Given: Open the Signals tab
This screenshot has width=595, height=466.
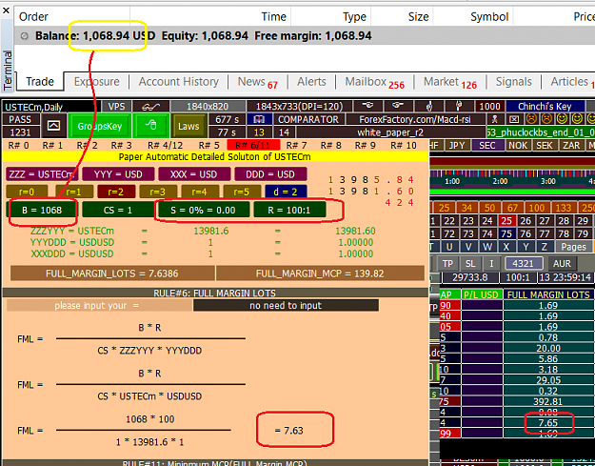Looking at the screenshot, I should (514, 82).
